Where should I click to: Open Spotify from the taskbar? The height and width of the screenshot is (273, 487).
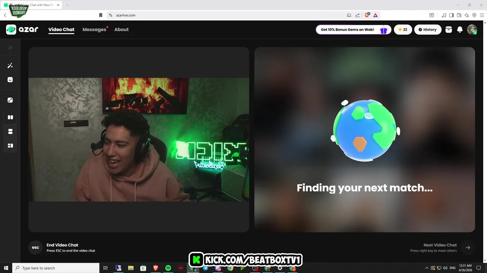168,268
